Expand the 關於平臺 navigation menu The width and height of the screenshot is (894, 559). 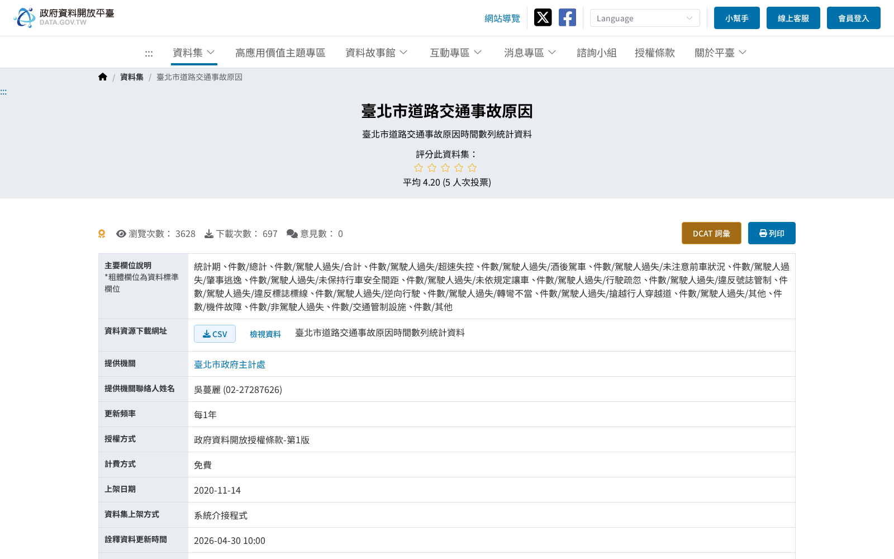pyautogui.click(x=721, y=53)
